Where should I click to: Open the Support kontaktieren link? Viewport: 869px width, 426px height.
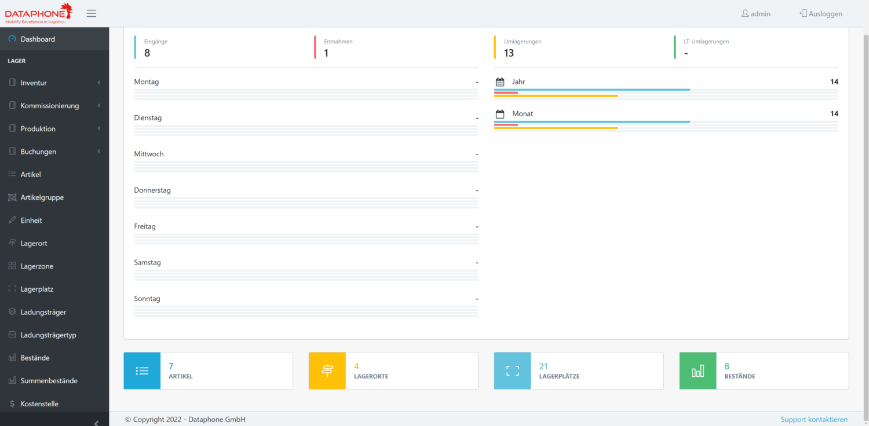(814, 419)
